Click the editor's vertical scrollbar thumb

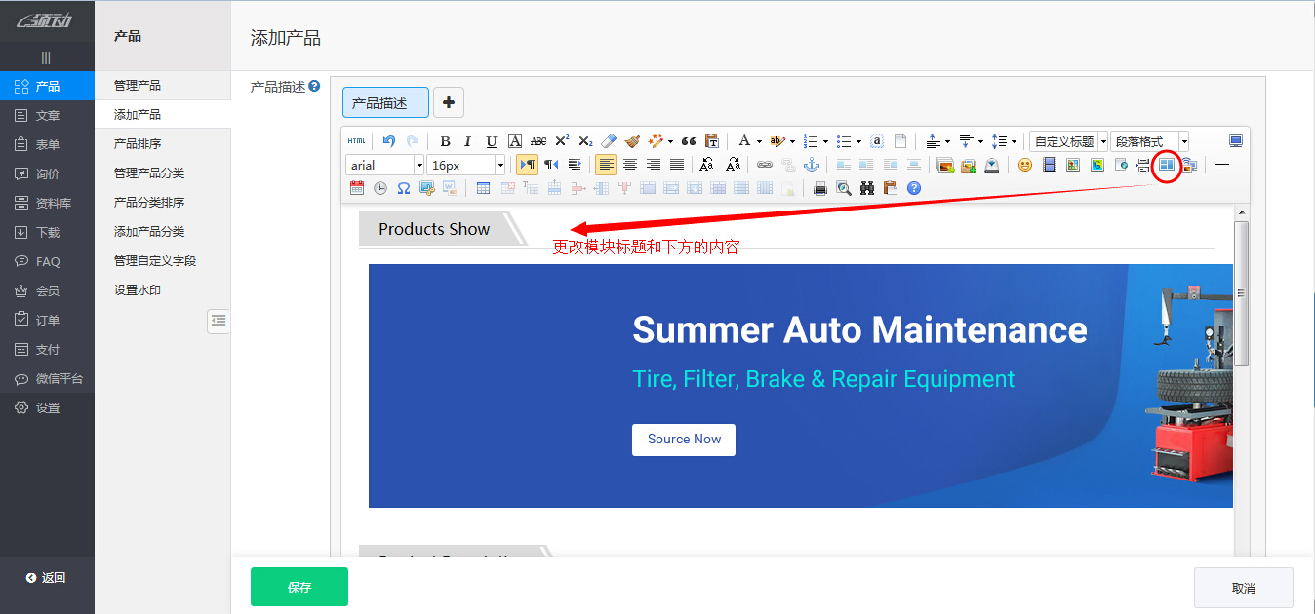1241,292
